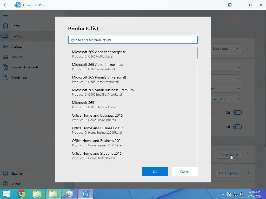Screen dimensions: 266x199
Task: Open the second blank settings dropdown
Action: tap(226, 78)
